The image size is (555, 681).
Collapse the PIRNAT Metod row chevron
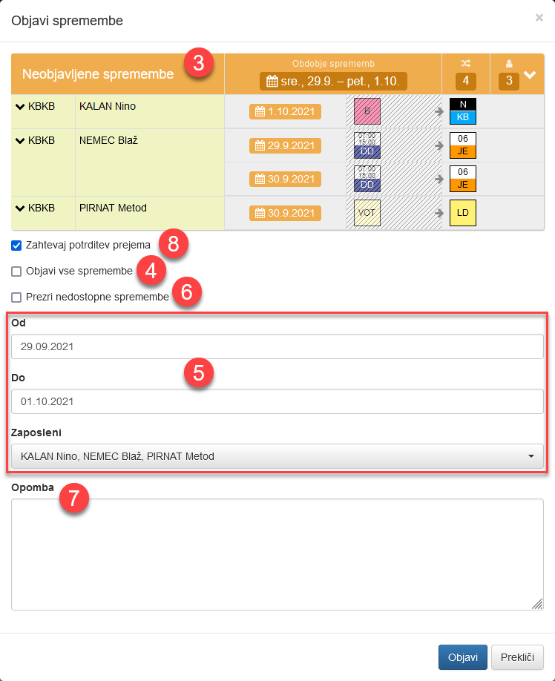tap(20, 208)
